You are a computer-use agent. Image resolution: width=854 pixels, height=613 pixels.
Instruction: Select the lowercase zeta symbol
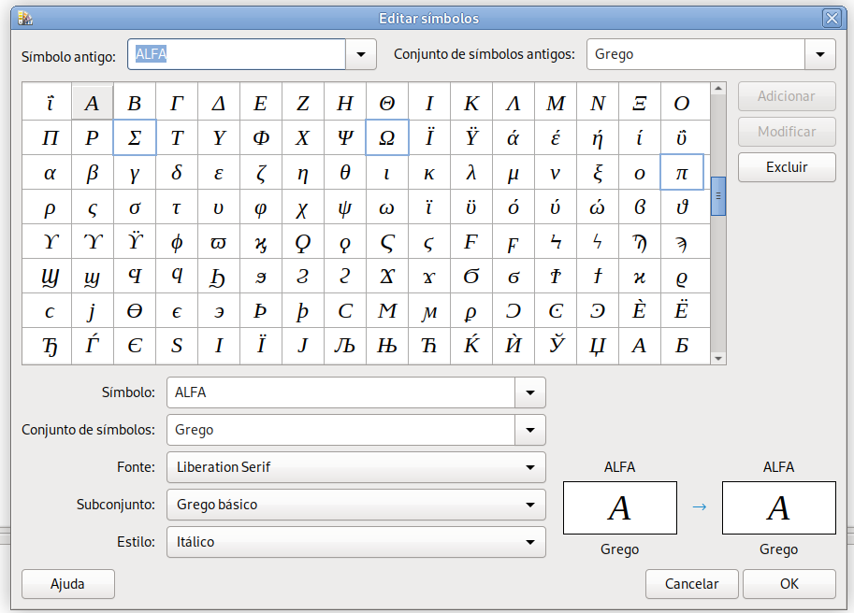(261, 173)
